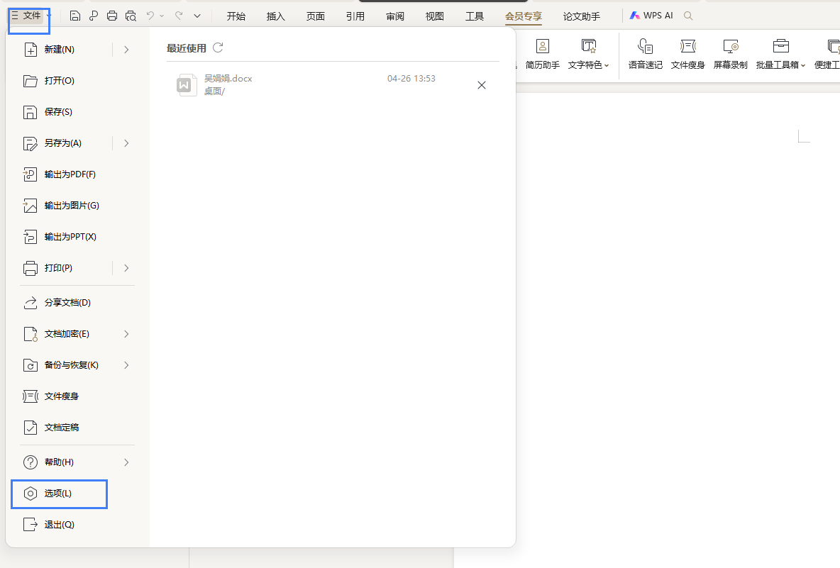
Task: Expand the 打印 submenu arrow
Action: pyautogui.click(x=126, y=267)
